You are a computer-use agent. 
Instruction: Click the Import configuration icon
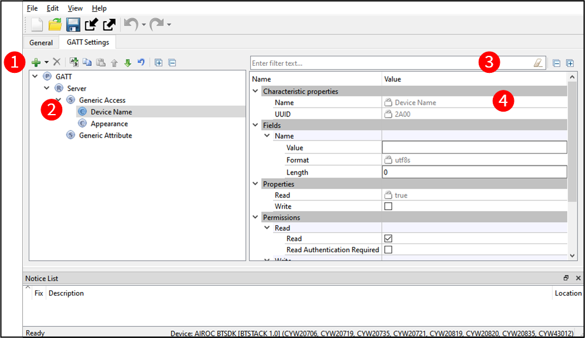tap(92, 25)
